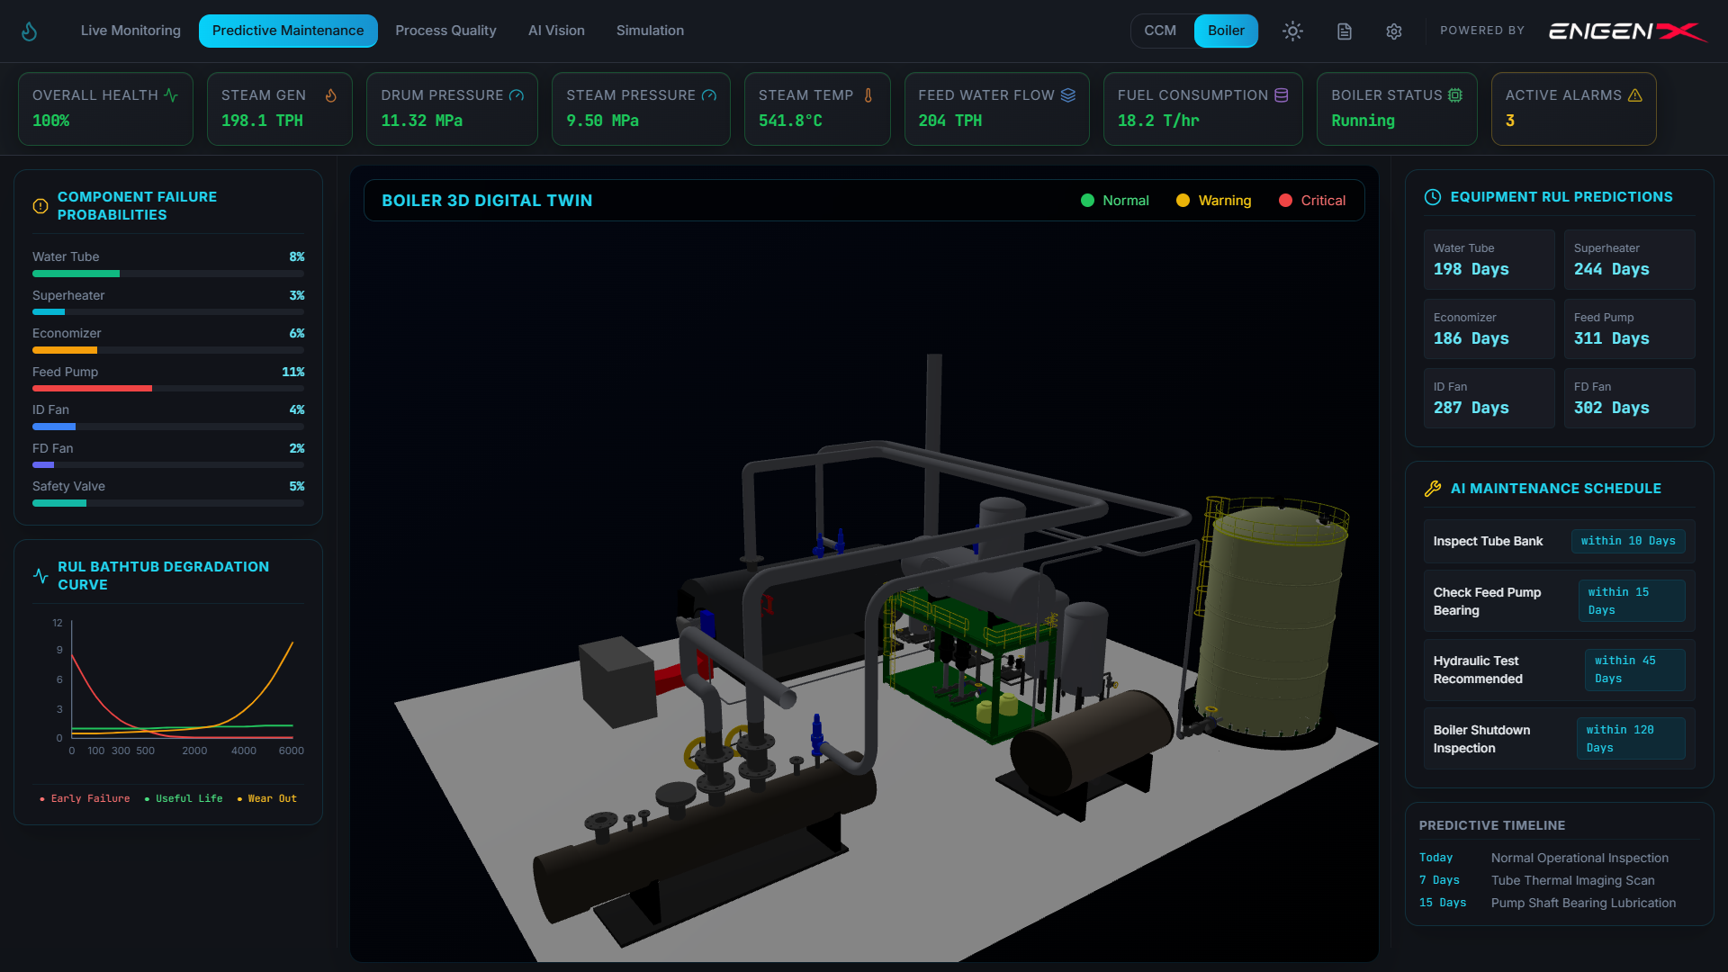Screen dimensions: 1728x972
Task: Click the Overall Health pulse icon
Action: (171, 95)
